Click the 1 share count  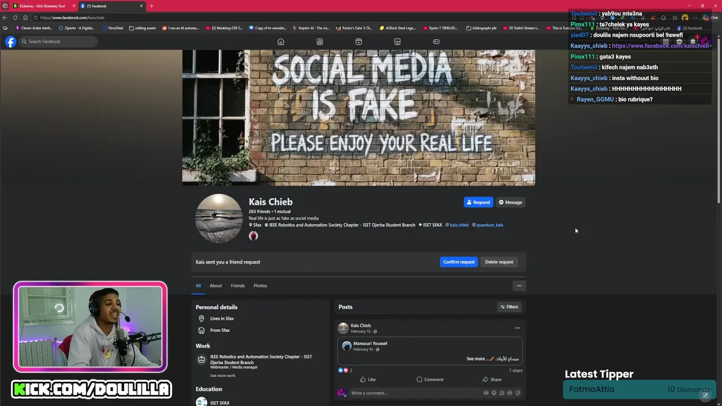point(516,370)
